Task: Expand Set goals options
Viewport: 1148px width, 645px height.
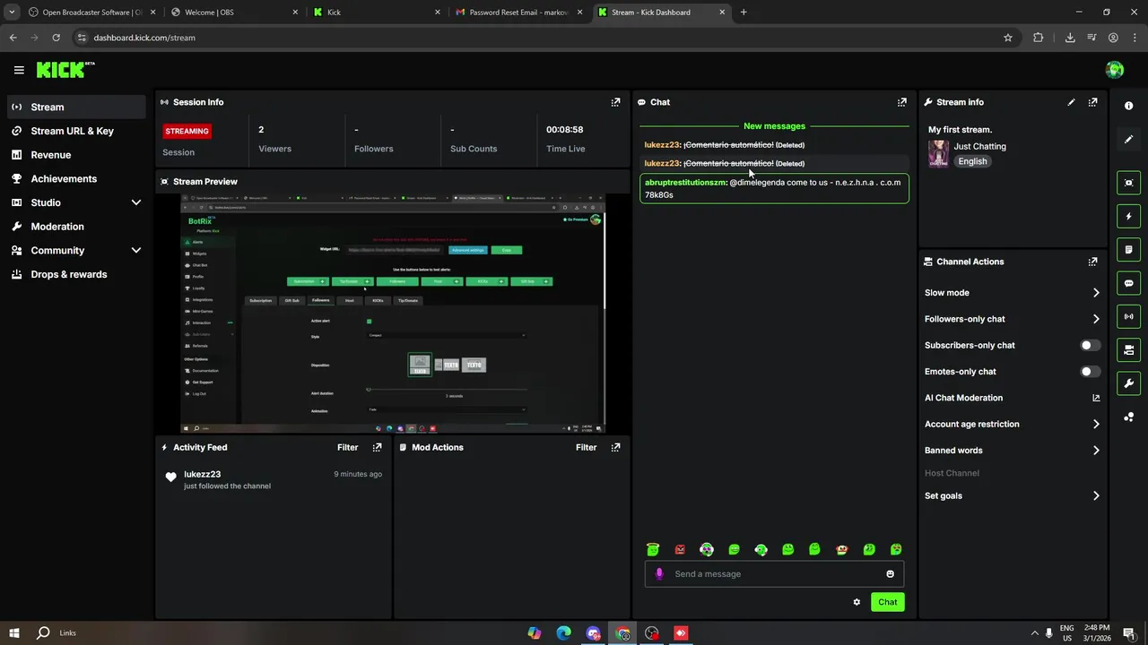Action: pos(1096,495)
